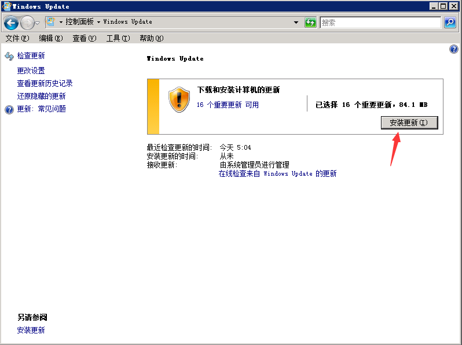Click 16 个重要更新 可用 link

pyautogui.click(x=228, y=105)
